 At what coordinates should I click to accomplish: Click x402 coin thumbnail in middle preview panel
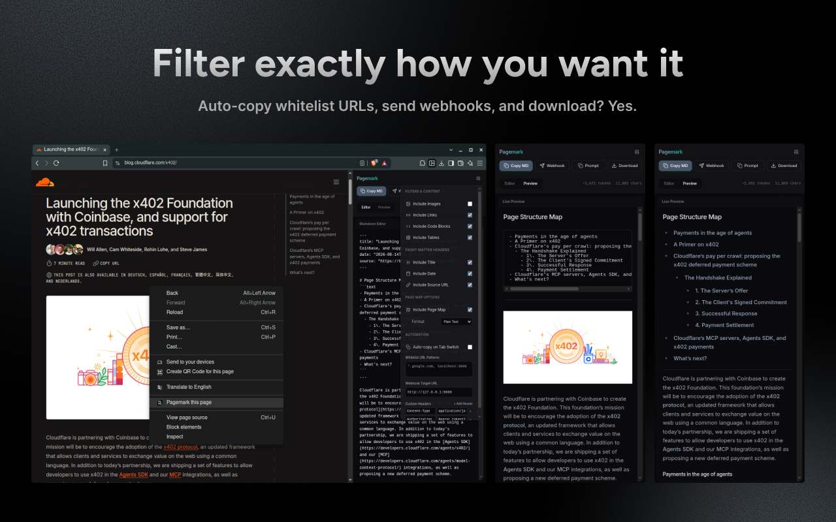568,347
